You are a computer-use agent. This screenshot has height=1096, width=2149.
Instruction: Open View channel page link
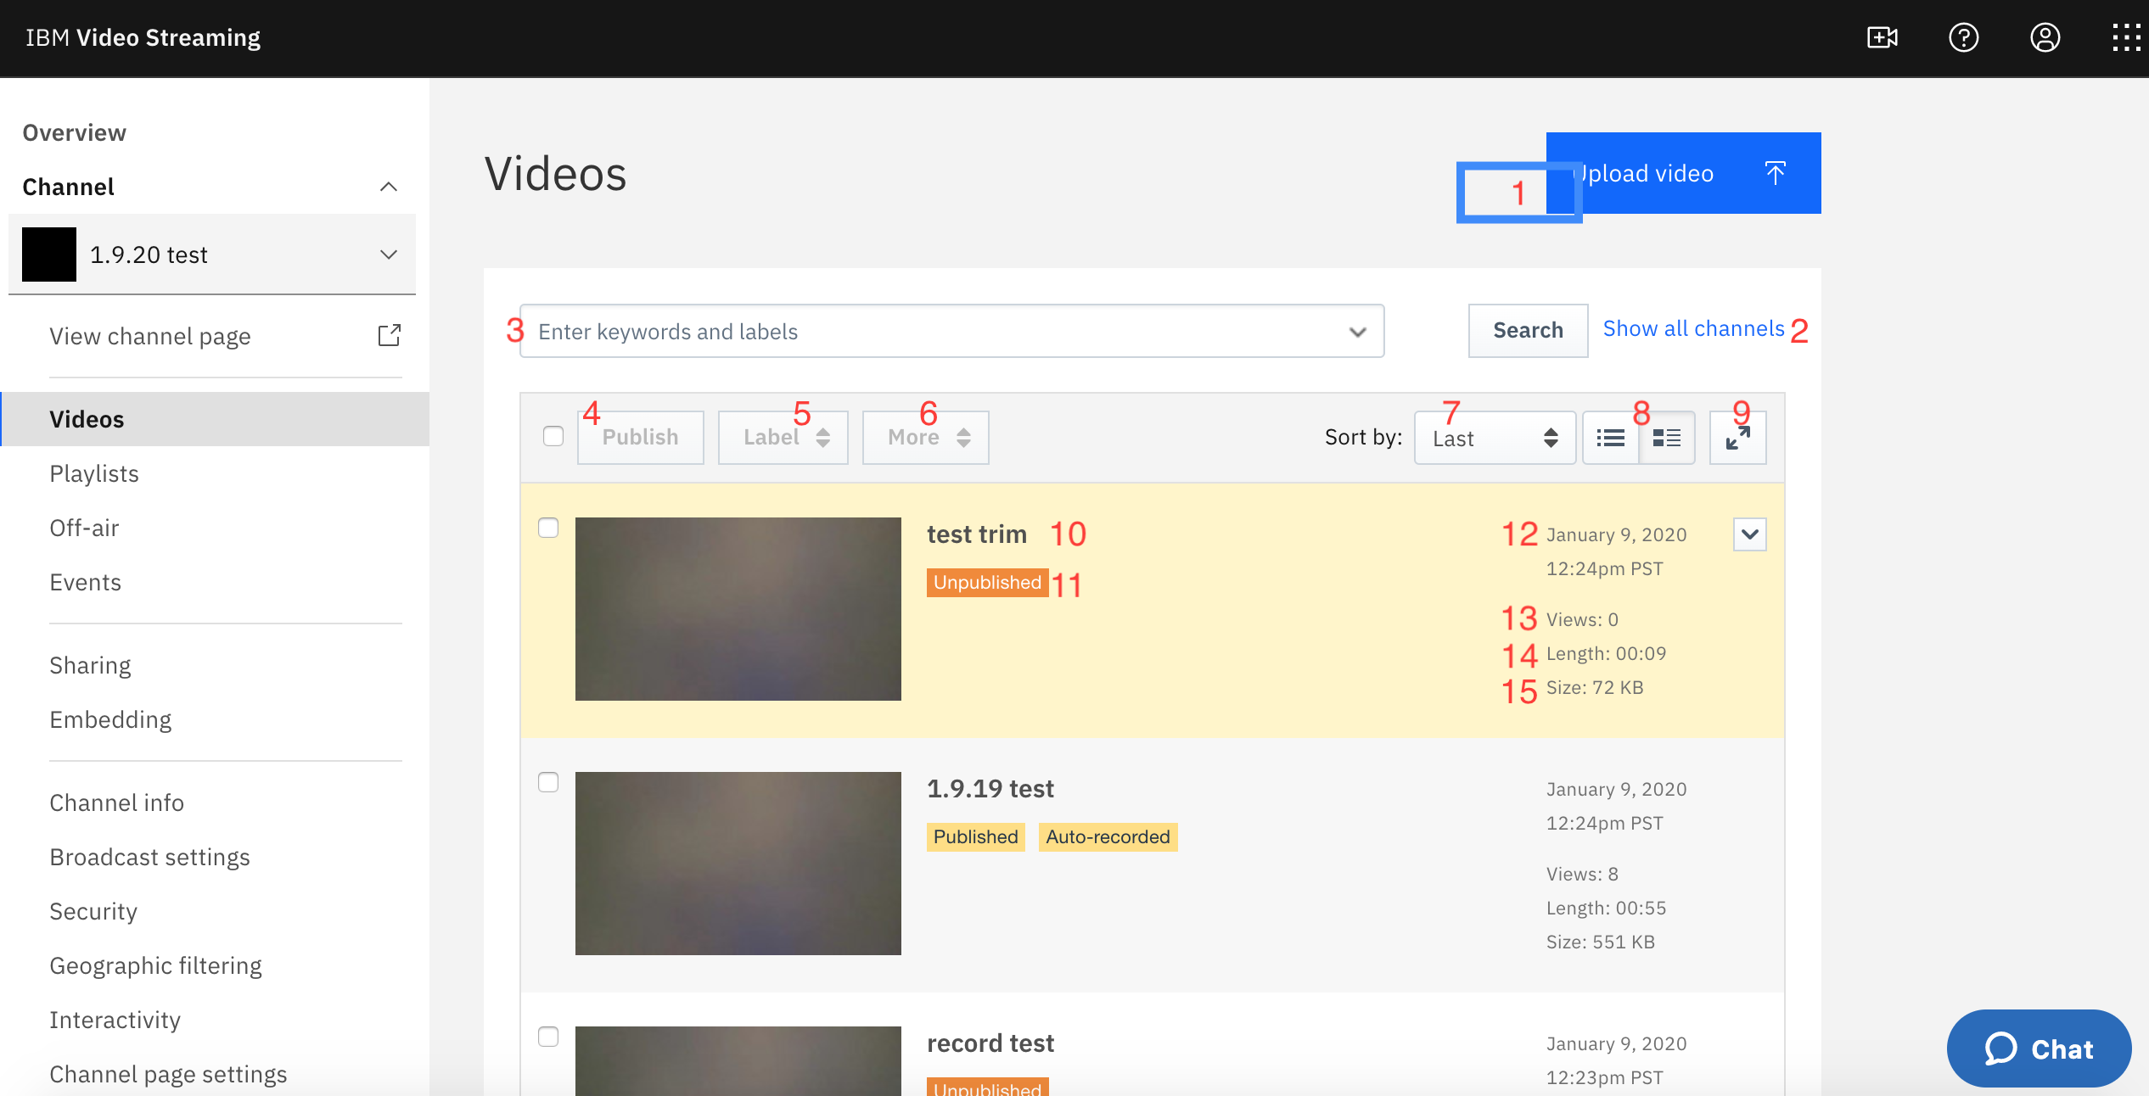(149, 336)
